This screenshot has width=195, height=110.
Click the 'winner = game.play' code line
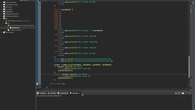[83, 65]
